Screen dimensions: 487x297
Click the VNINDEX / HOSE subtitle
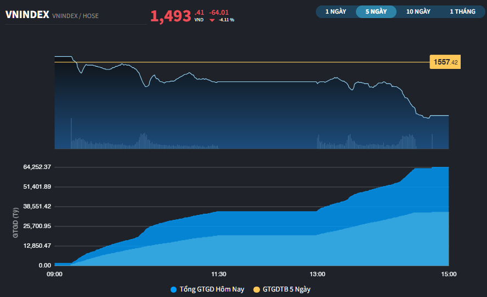tap(76, 16)
